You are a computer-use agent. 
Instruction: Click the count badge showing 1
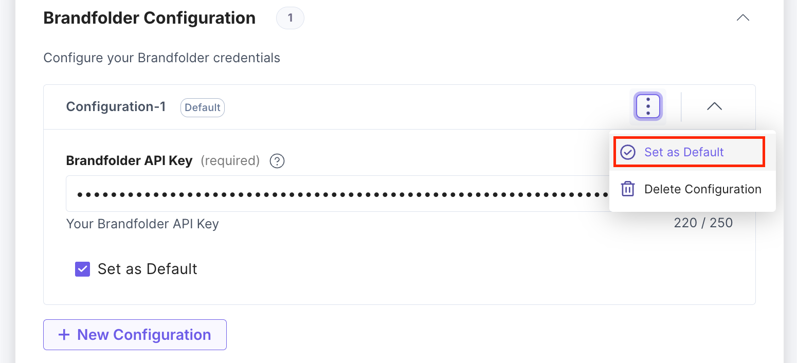click(290, 17)
